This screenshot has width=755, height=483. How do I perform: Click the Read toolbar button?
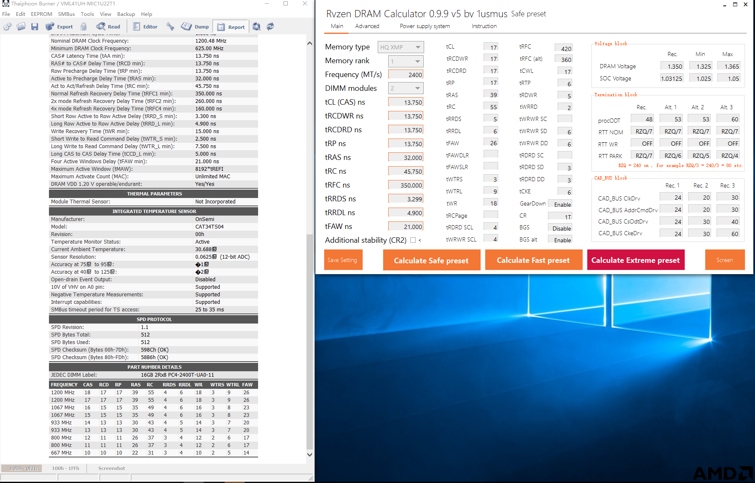click(x=108, y=27)
